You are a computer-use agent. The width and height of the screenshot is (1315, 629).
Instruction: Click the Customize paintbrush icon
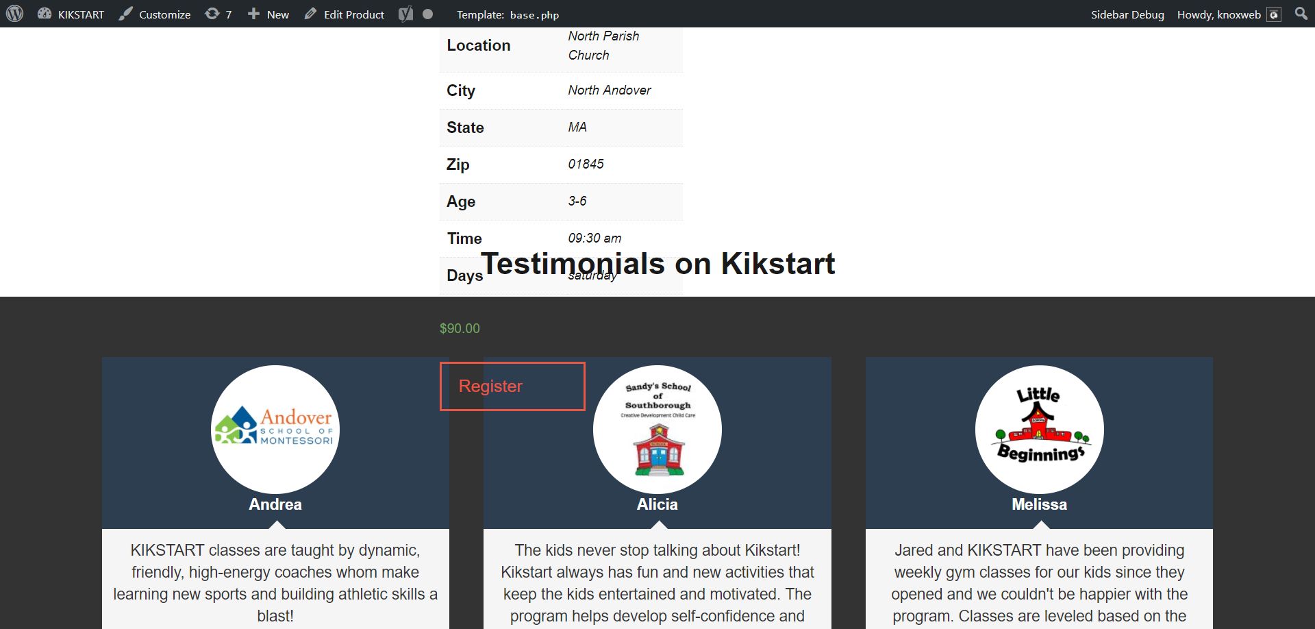[x=125, y=14]
